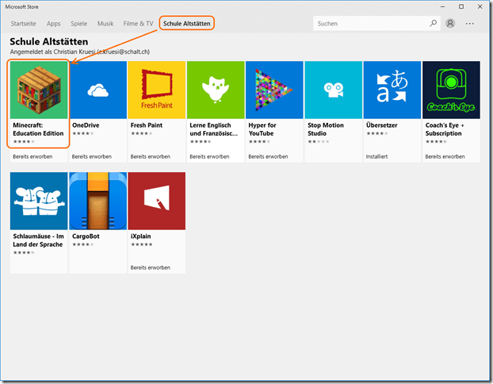Expand the three-dot more options menu
Screen dimensions: 493x384
pyautogui.click(x=470, y=24)
